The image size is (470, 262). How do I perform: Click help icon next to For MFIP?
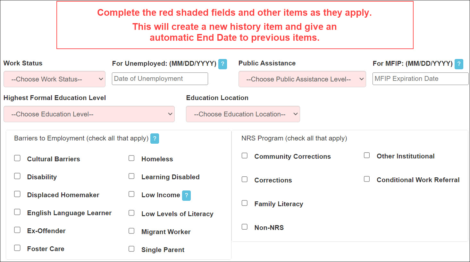click(459, 64)
